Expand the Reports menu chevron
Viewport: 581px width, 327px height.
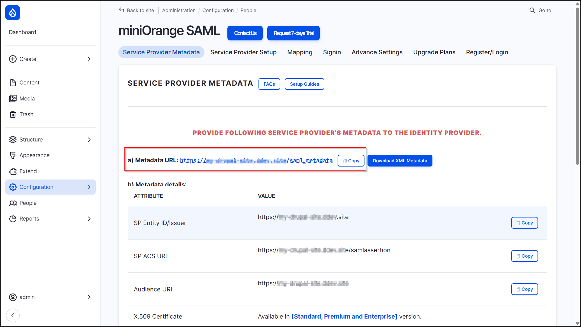pyautogui.click(x=89, y=219)
